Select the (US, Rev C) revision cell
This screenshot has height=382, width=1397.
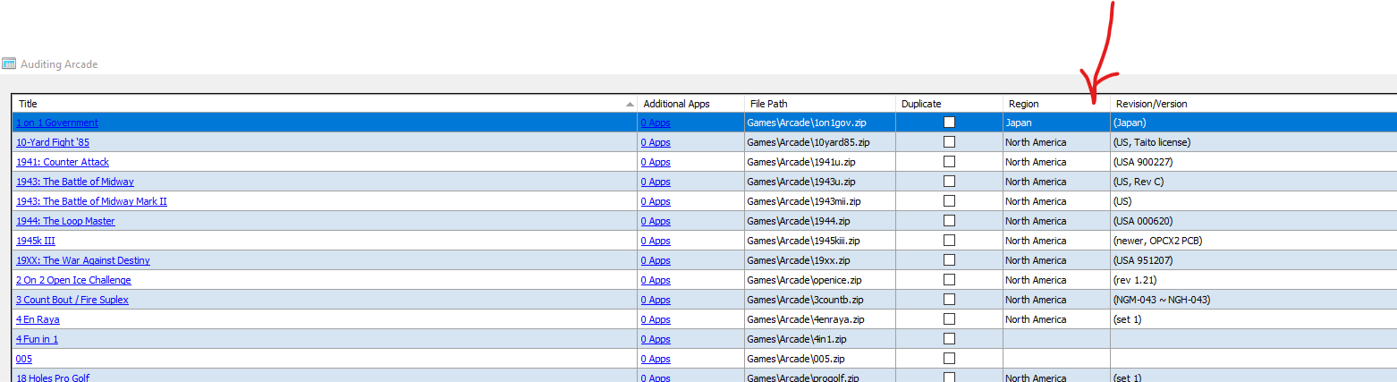pyautogui.click(x=1253, y=182)
